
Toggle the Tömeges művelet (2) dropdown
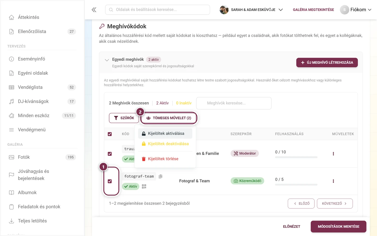click(x=169, y=118)
